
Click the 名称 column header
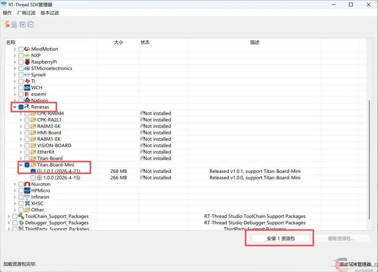point(10,42)
